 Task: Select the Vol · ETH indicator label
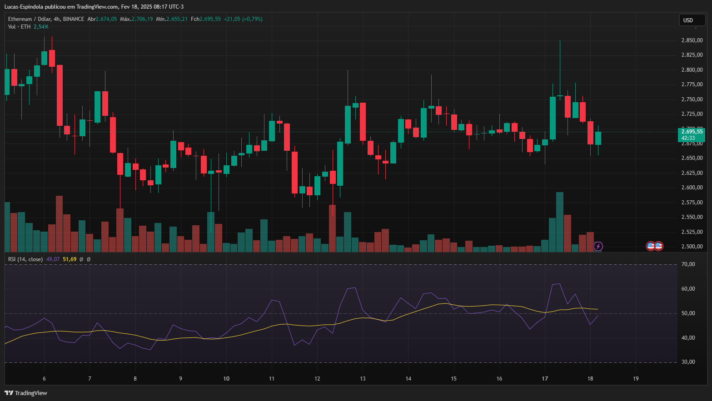(x=19, y=27)
